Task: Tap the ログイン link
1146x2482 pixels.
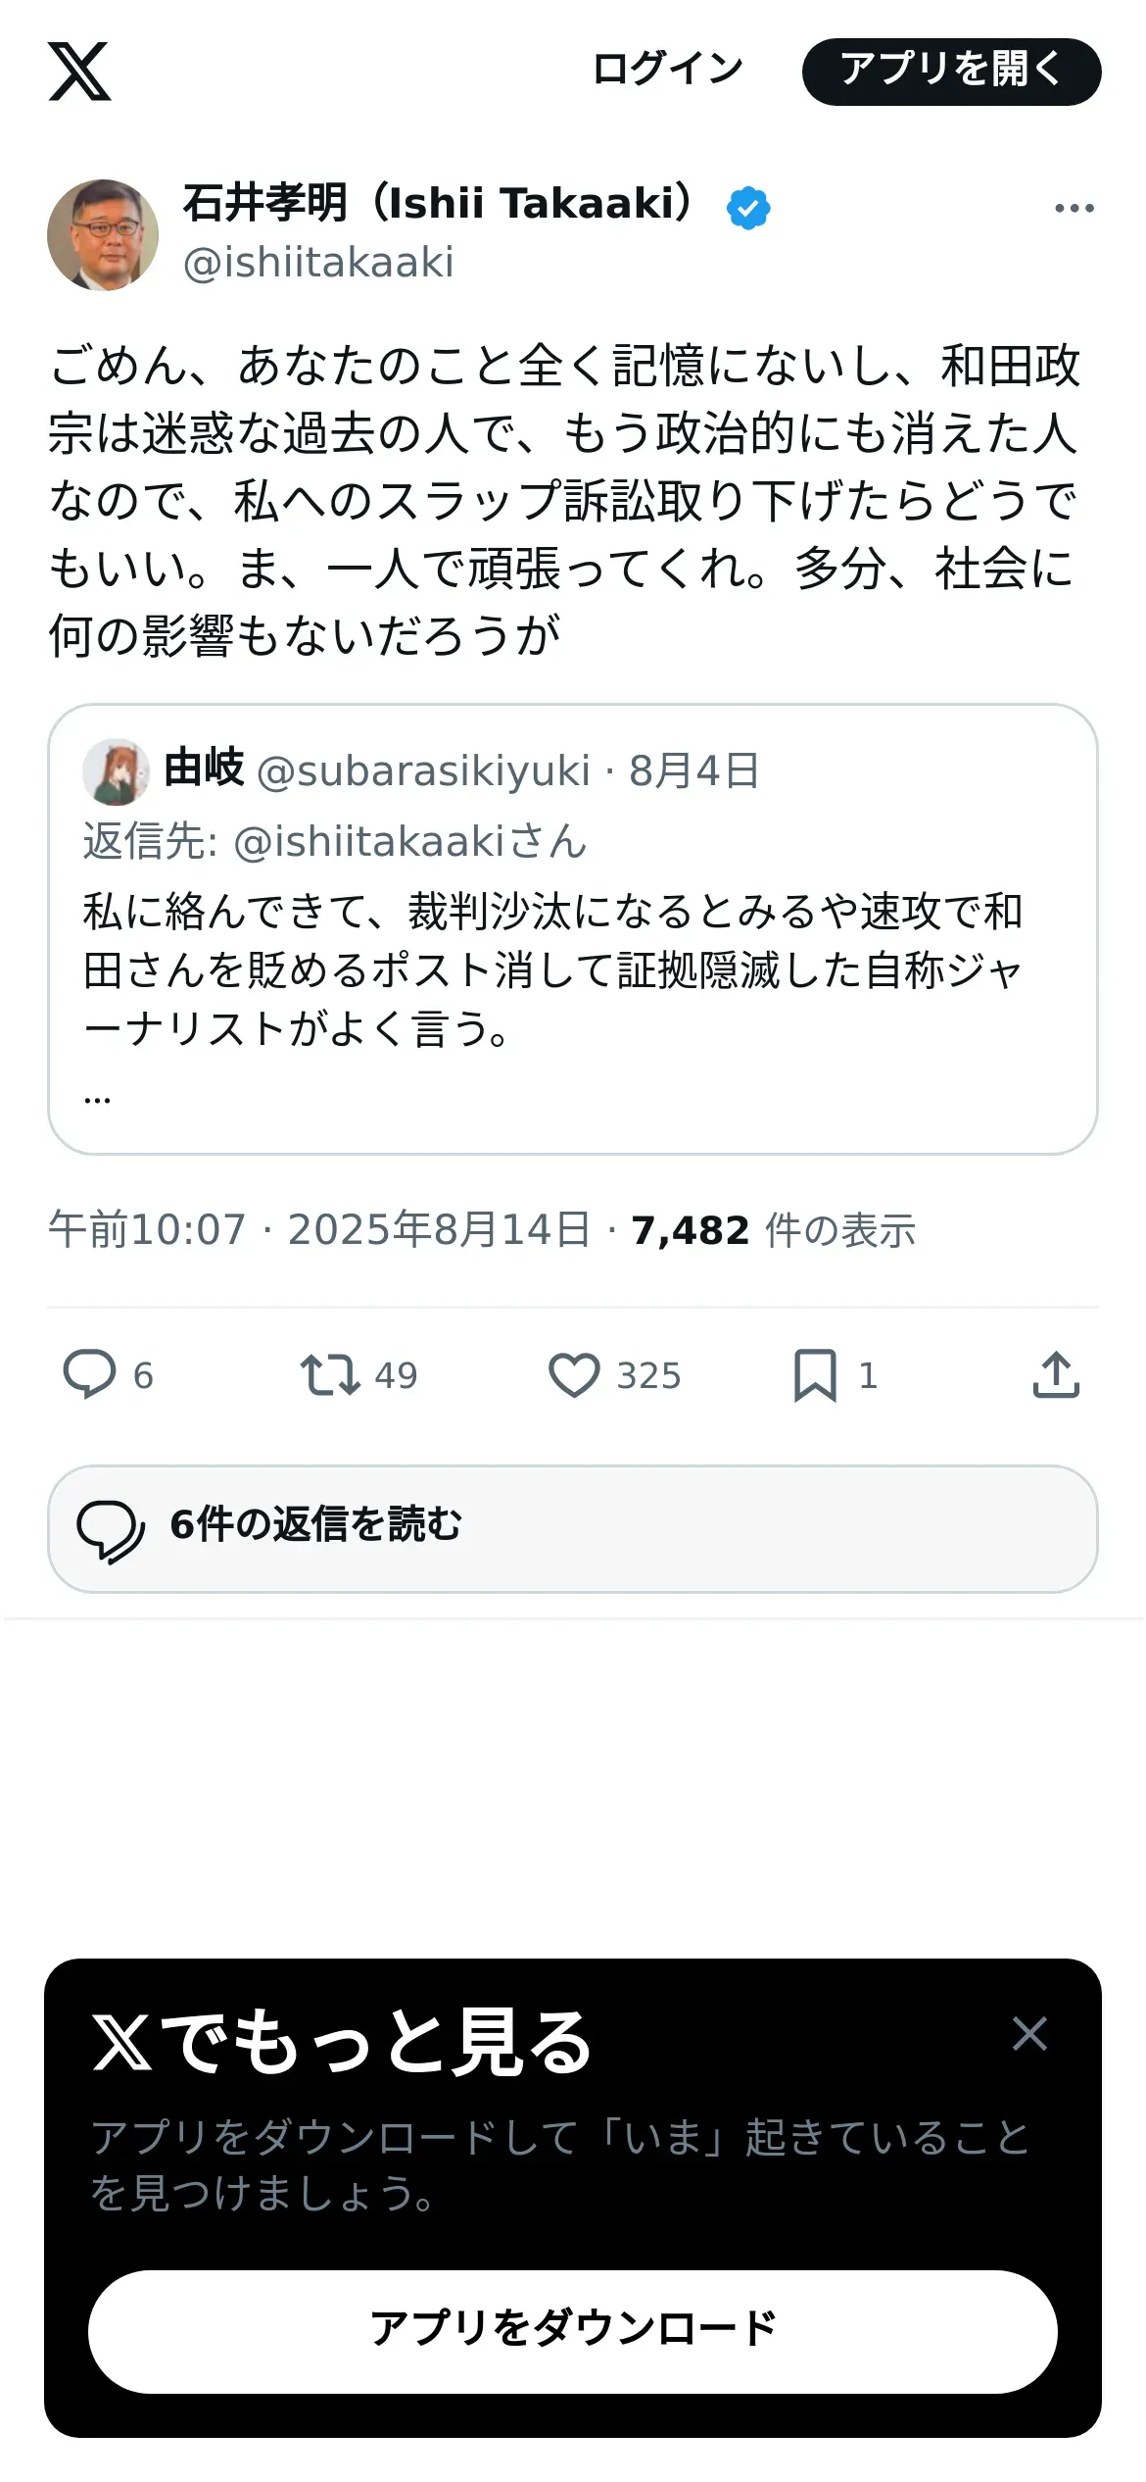Action: (x=668, y=70)
